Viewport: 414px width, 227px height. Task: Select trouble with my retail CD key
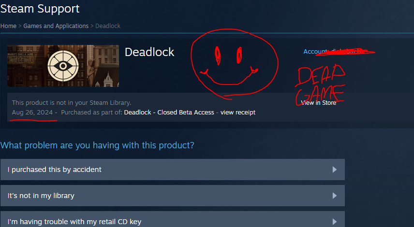click(173, 219)
